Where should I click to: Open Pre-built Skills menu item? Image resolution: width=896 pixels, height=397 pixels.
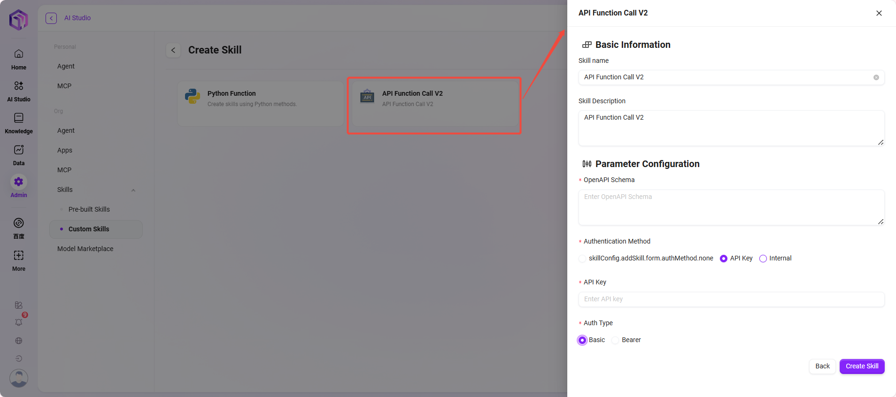pos(89,209)
